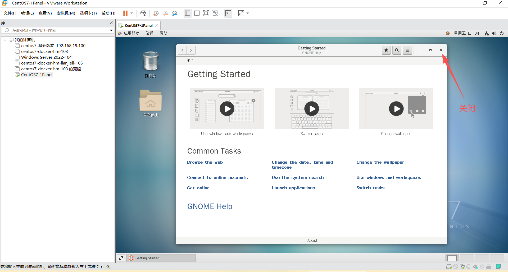Open Connect to online accounts link
Image resolution: width=508 pixels, height=272 pixels.
point(217,178)
